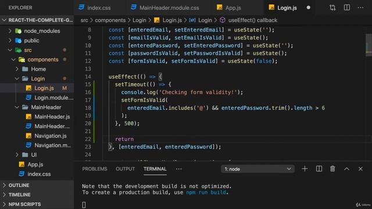This screenshot has height=209, width=372.
Task: Split the terminal pane
Action: 319,169
